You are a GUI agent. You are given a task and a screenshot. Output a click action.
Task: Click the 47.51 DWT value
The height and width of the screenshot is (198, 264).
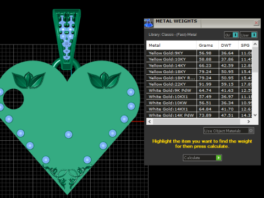227,115
